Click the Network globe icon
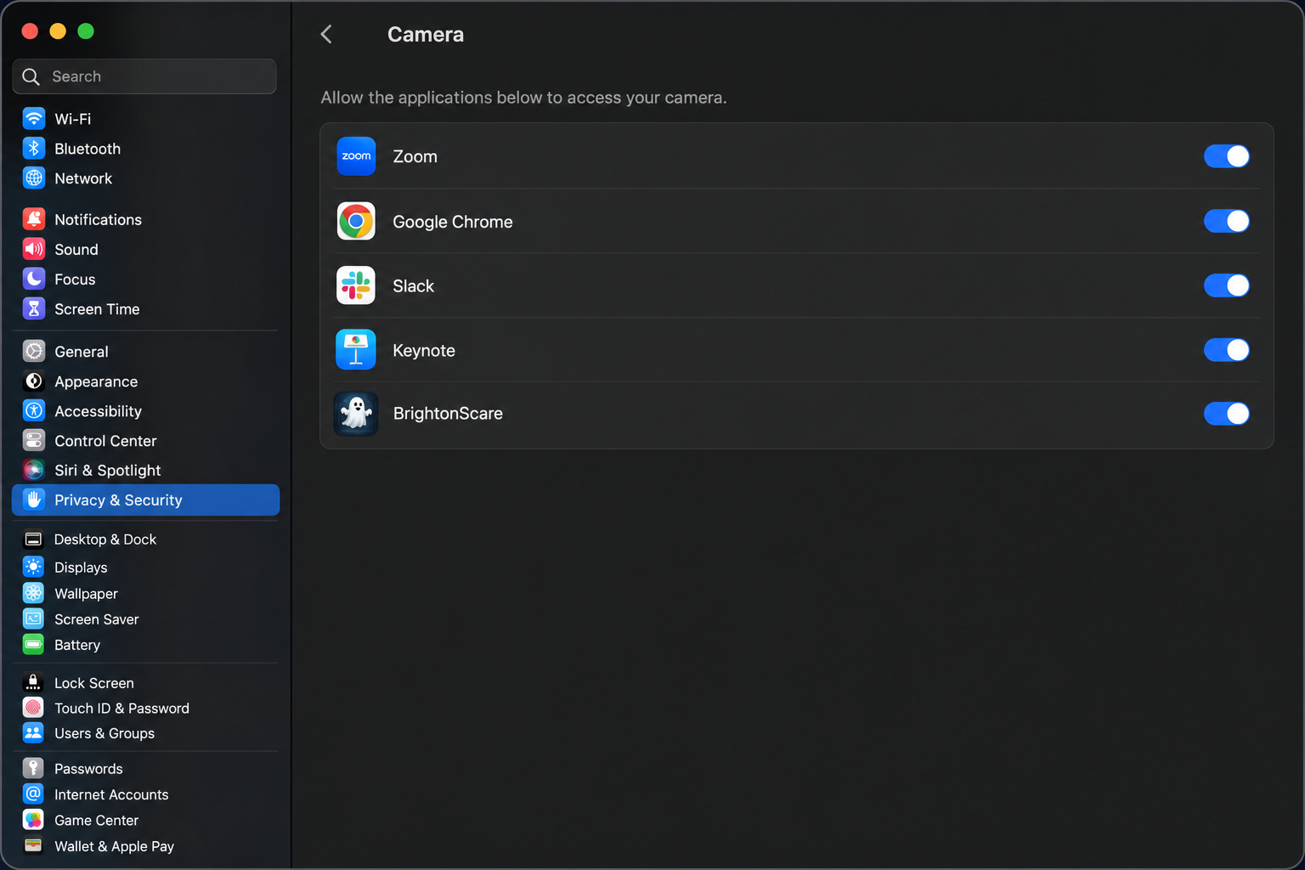Screen dimensions: 1305x870 point(34,178)
